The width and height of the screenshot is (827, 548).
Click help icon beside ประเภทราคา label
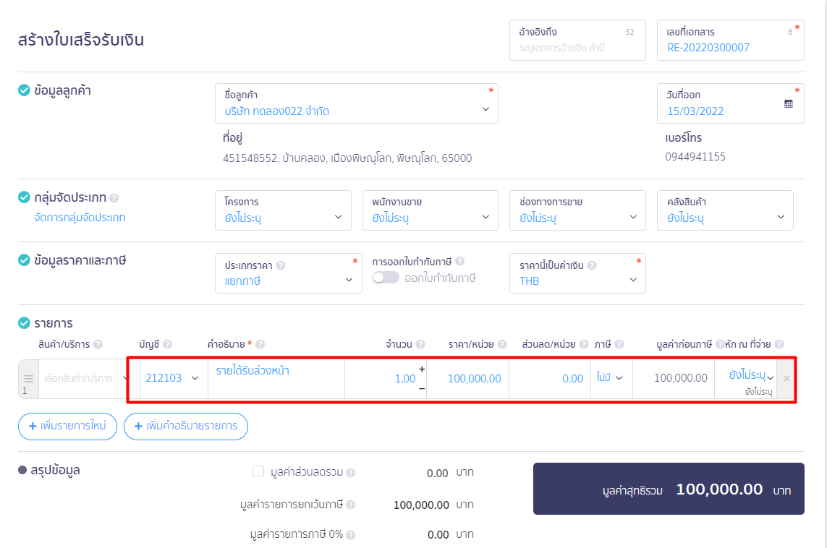coord(281,265)
